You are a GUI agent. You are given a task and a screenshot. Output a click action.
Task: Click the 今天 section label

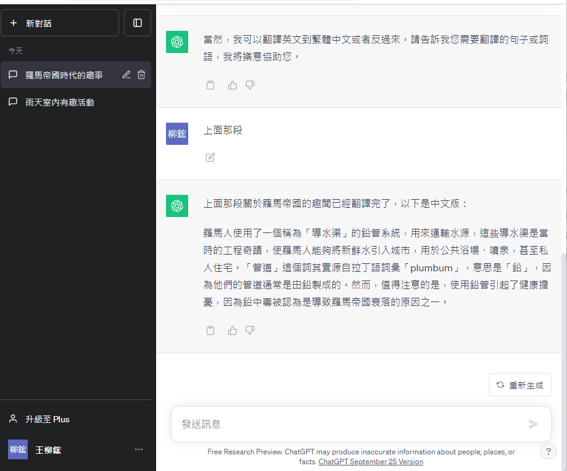coord(15,51)
